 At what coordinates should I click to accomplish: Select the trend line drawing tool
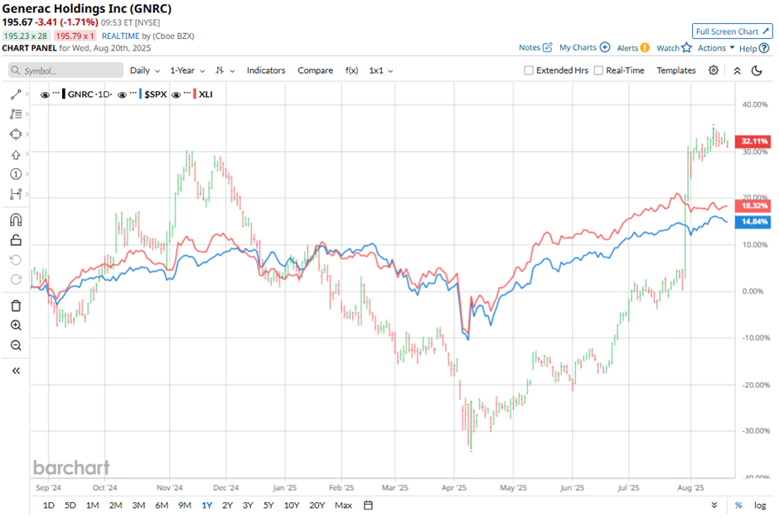(x=16, y=94)
